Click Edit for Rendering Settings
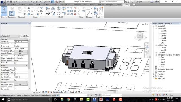This screenshot has width=181, height=102. pyautogui.click(x=21, y=84)
